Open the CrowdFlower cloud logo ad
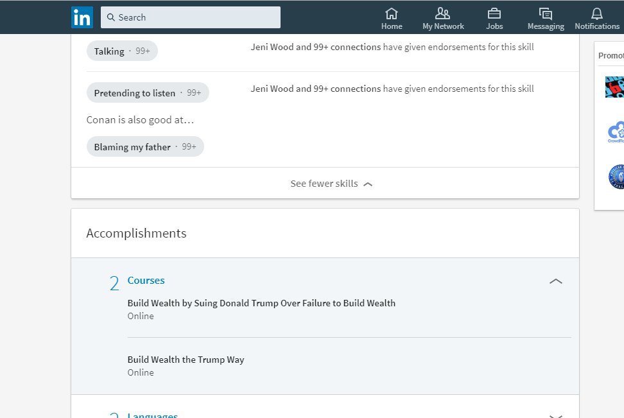The height and width of the screenshot is (418, 624). coord(616,132)
